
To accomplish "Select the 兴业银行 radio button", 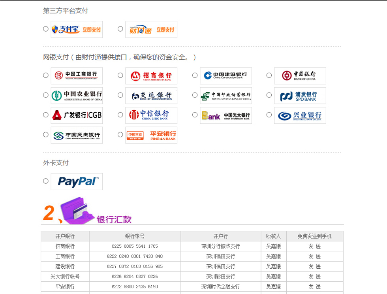I will click(x=269, y=115).
